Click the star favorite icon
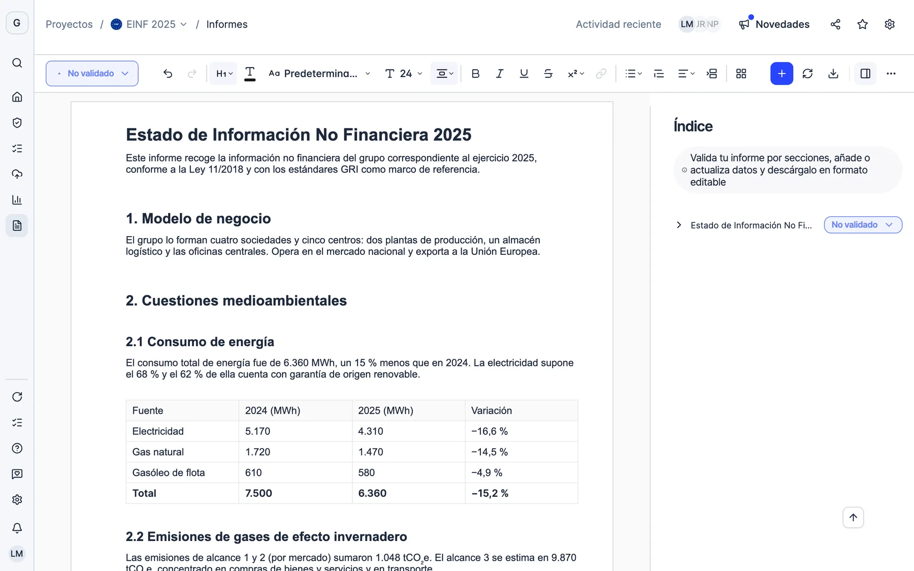 pos(862,24)
